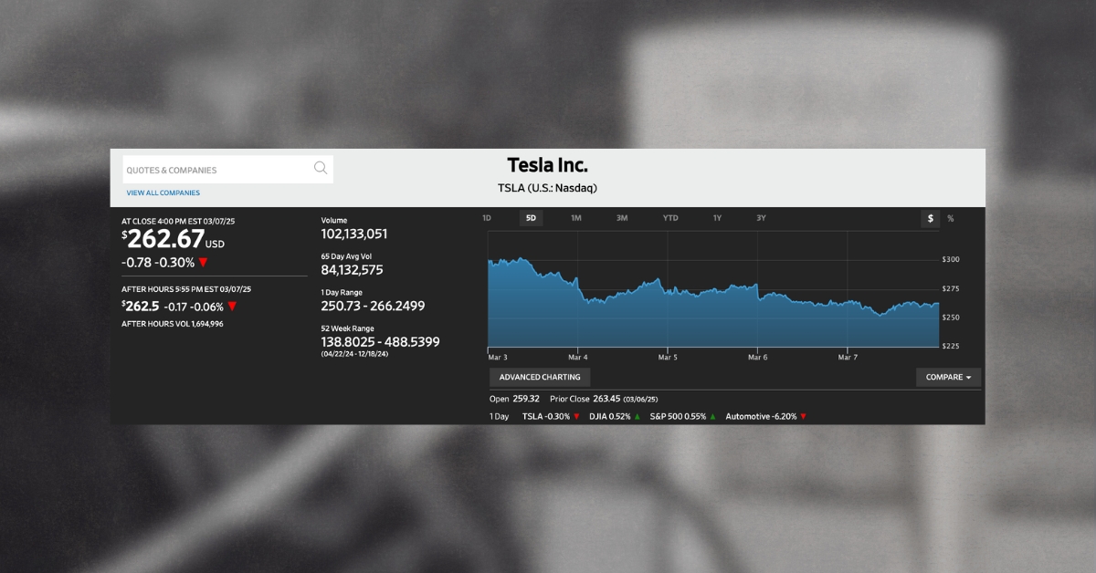Expand the Compare dropdown

point(949,377)
